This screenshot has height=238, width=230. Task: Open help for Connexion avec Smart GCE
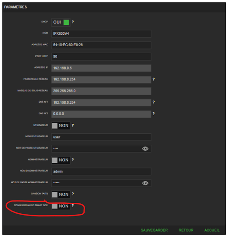73,206
